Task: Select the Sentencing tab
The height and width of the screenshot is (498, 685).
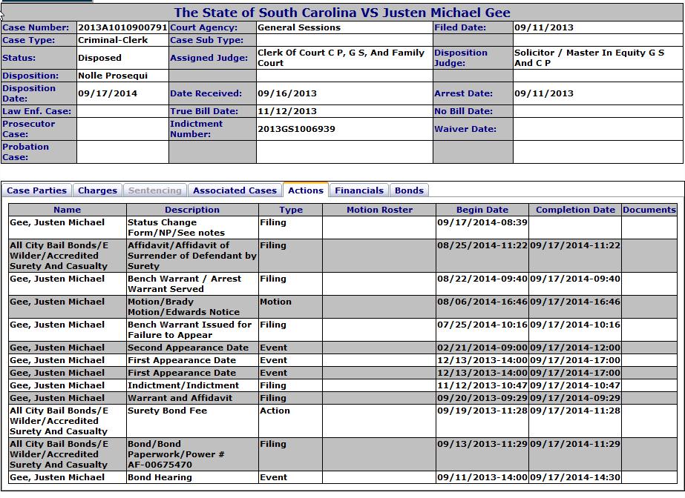Action: click(x=154, y=190)
